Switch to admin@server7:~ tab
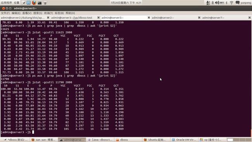This screenshot has width=252, height=142. tap(213, 18)
